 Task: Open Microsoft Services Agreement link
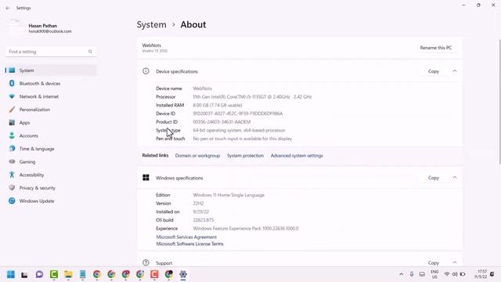pyautogui.click(x=186, y=237)
